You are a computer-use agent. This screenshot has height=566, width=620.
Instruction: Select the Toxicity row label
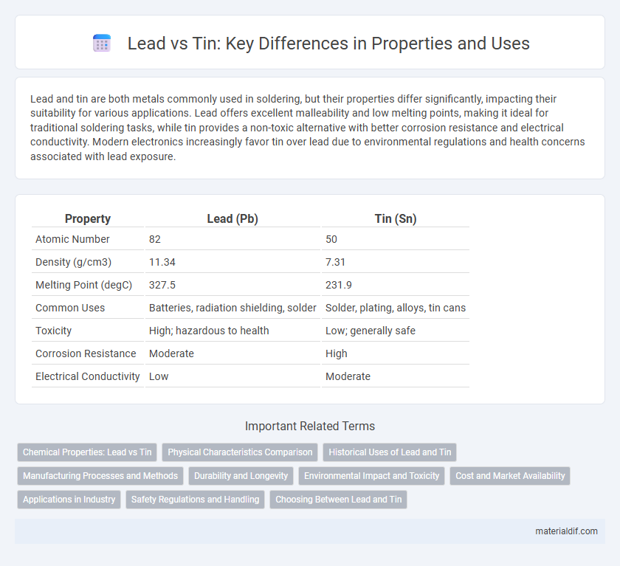coord(53,331)
